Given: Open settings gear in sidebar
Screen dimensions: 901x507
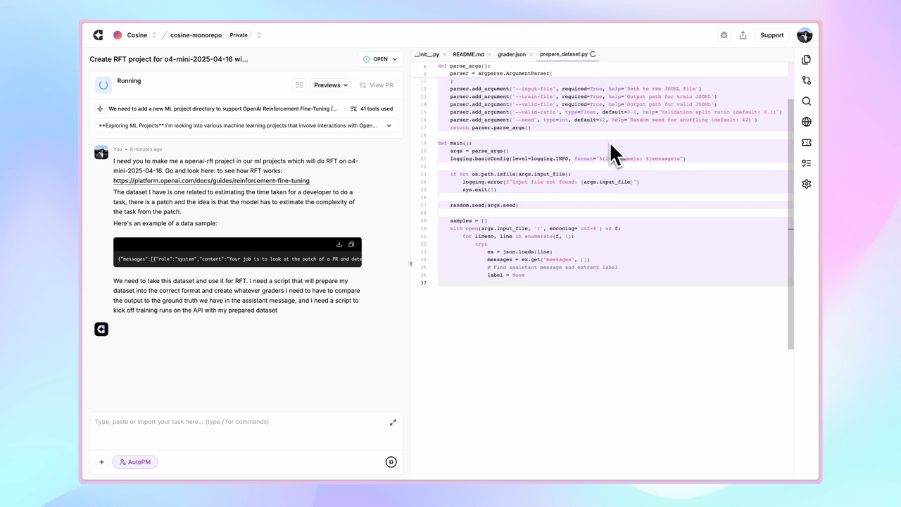Looking at the screenshot, I should point(806,184).
